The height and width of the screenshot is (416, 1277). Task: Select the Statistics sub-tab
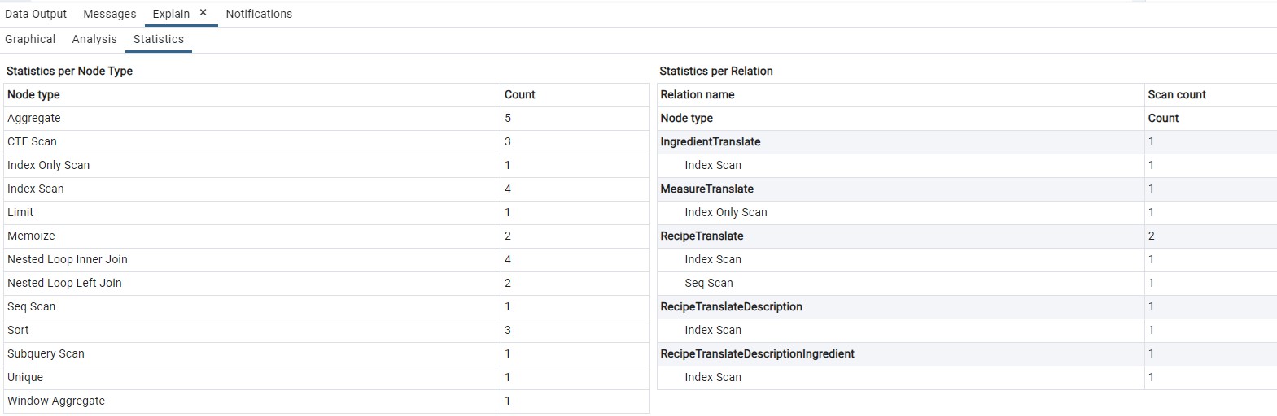(x=159, y=39)
